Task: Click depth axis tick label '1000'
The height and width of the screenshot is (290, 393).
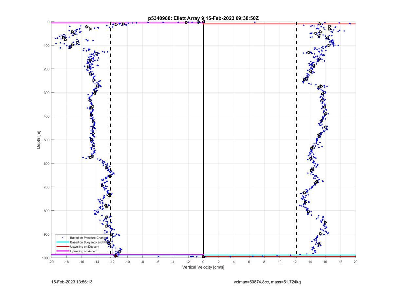Action: coord(46,258)
